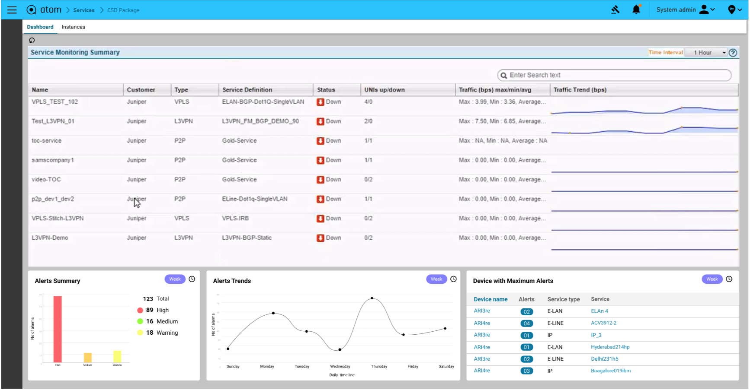Click the Down status icon for Test_L3VPN_01
Viewport: 750px width, 390px height.
click(321, 122)
